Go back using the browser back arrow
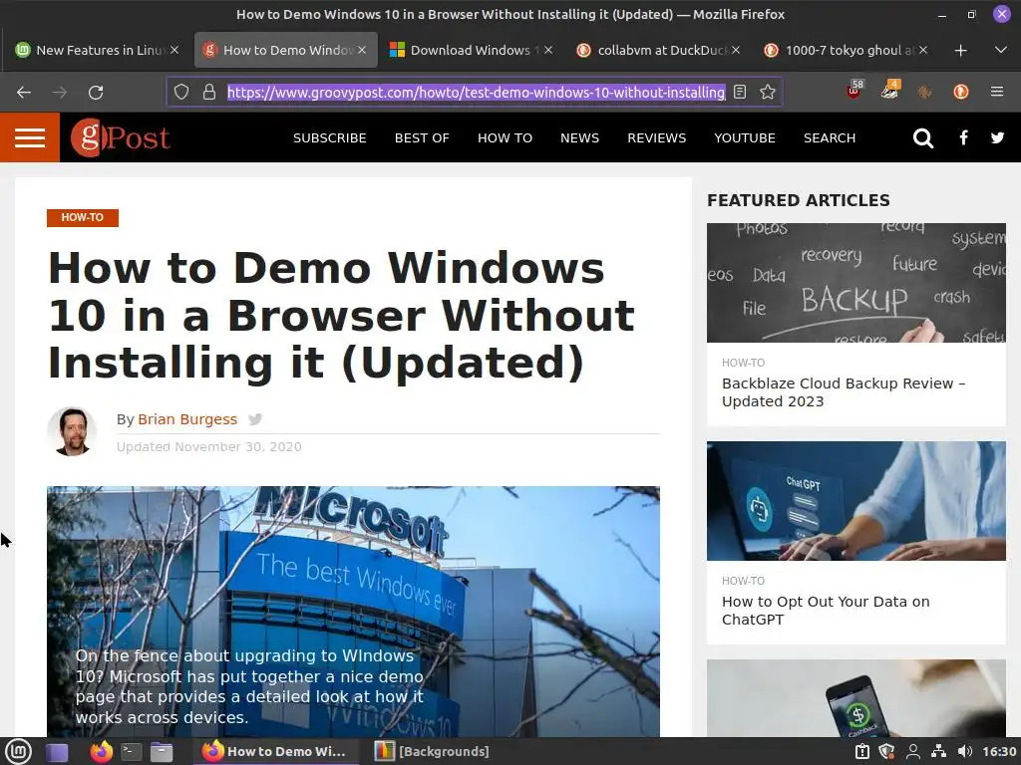This screenshot has height=765, width=1021. [24, 93]
